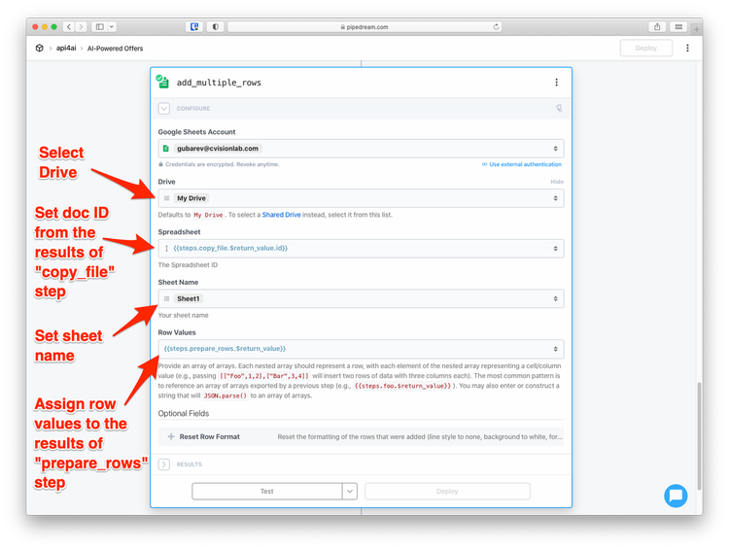Toggle Safari sidebar button

[99, 27]
